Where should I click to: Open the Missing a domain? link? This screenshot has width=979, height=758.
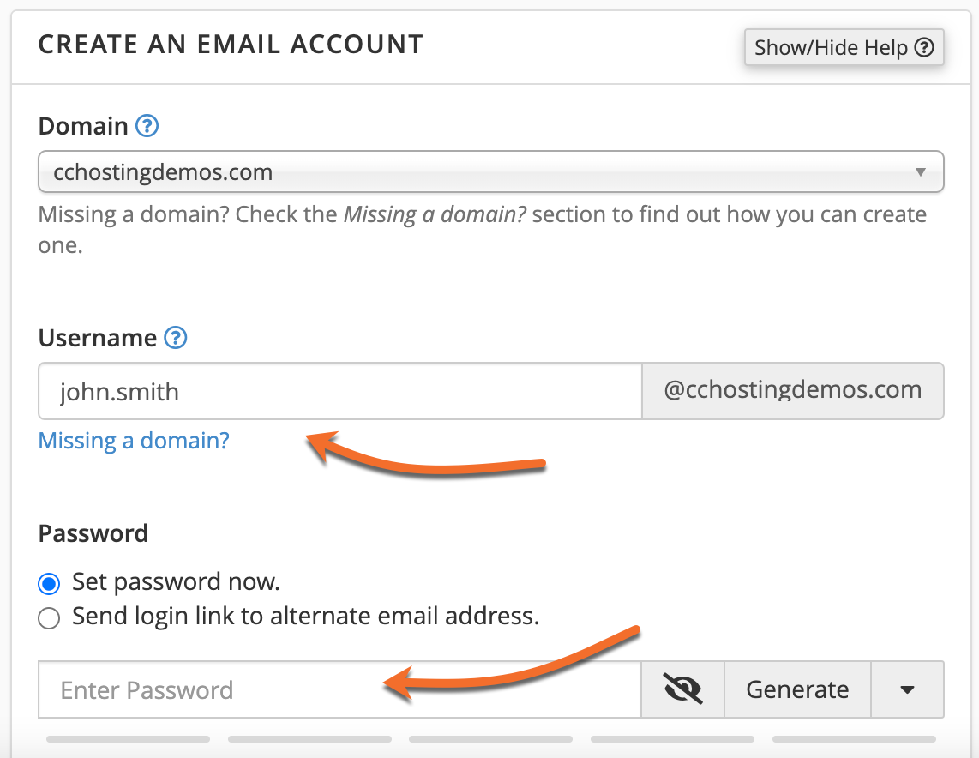pos(133,441)
